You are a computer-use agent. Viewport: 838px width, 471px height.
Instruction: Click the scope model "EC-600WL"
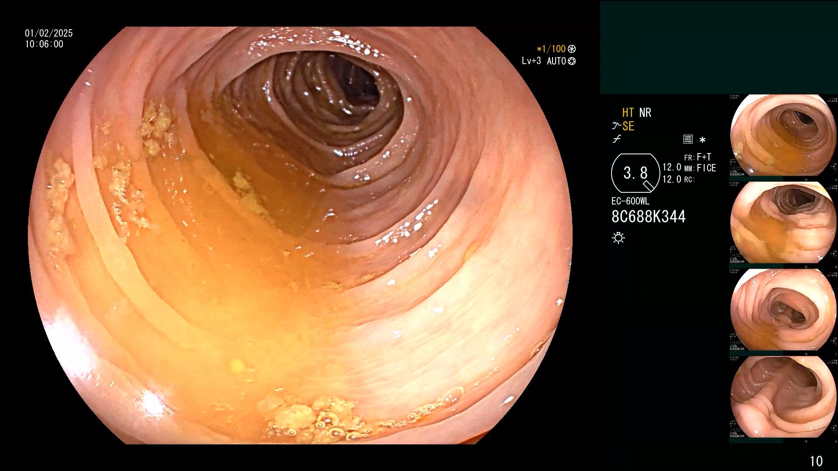tap(630, 201)
